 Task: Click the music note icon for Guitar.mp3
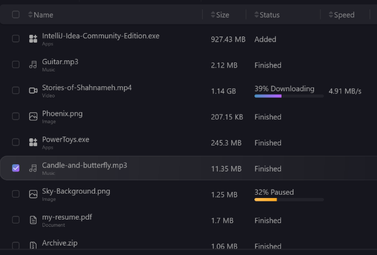tap(33, 65)
